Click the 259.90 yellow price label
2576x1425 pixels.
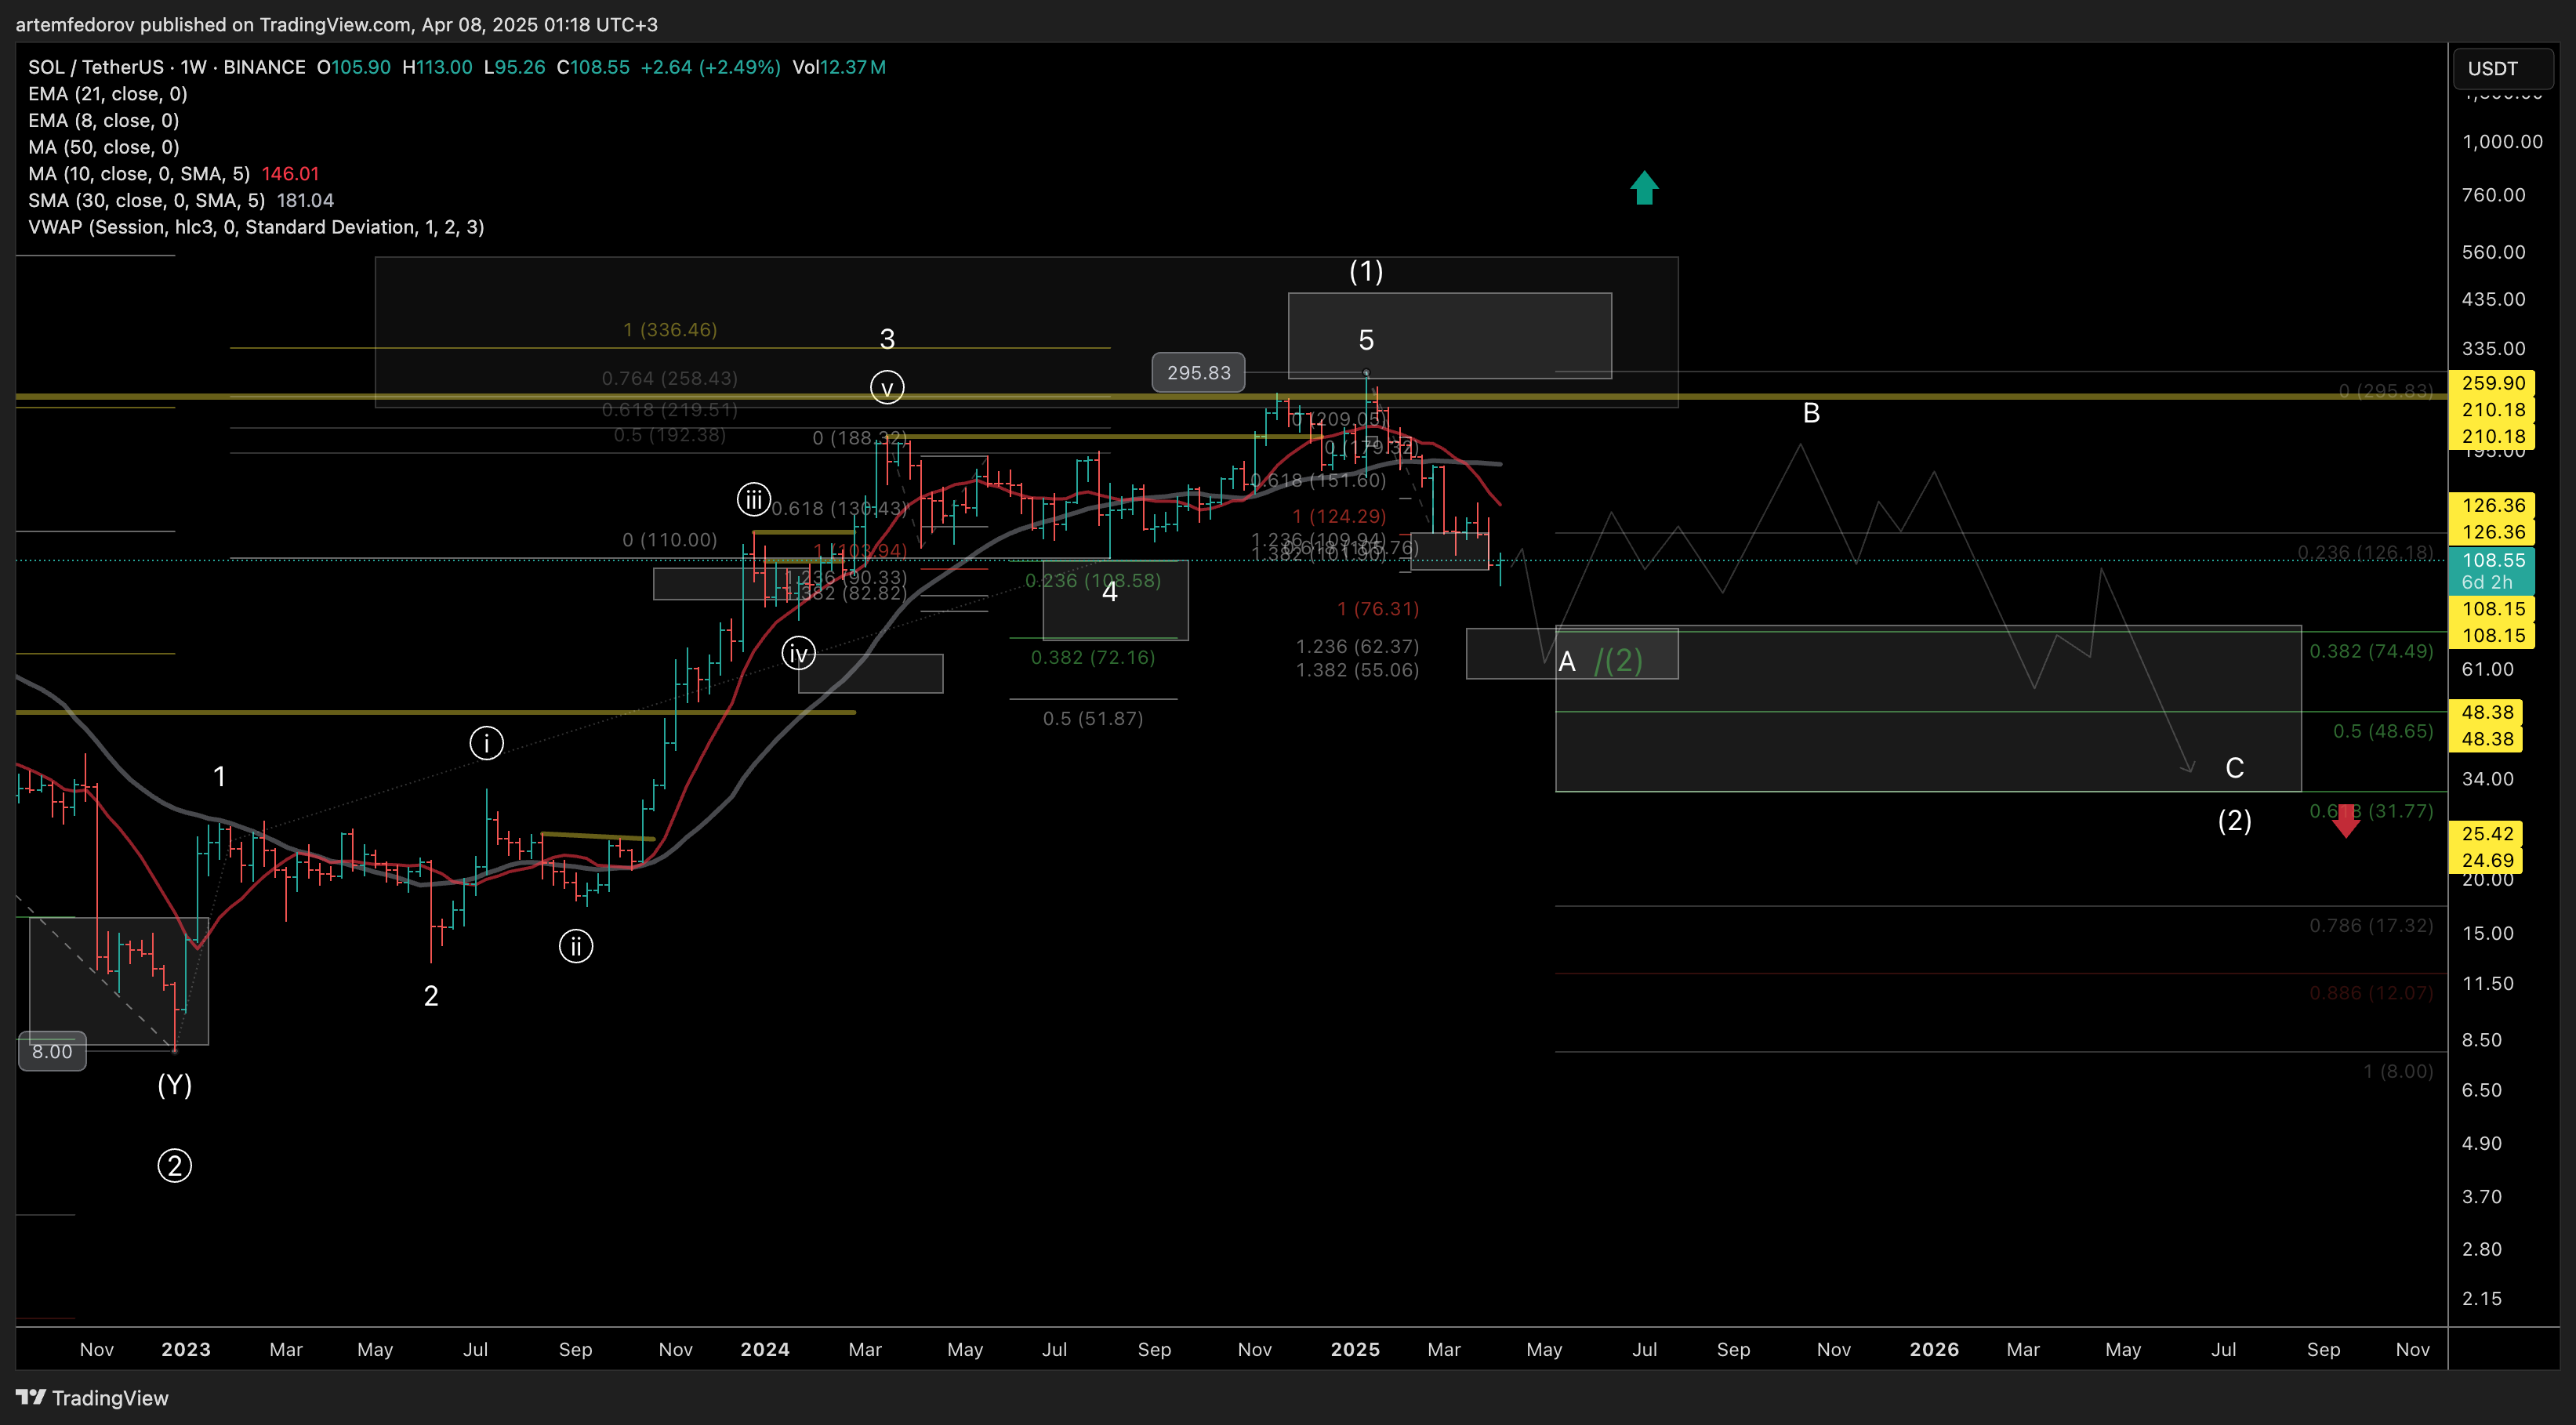click(2492, 383)
